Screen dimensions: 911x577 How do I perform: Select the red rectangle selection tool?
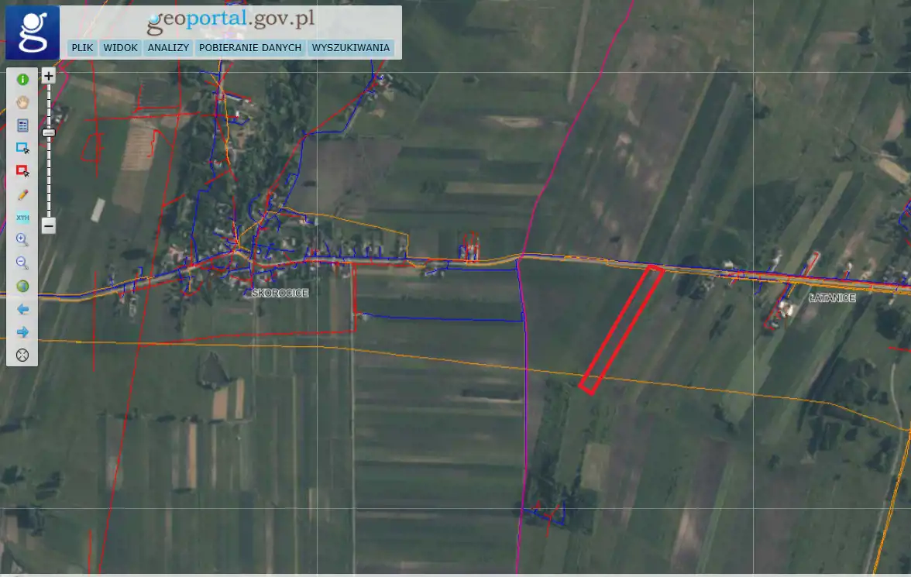(x=22, y=171)
